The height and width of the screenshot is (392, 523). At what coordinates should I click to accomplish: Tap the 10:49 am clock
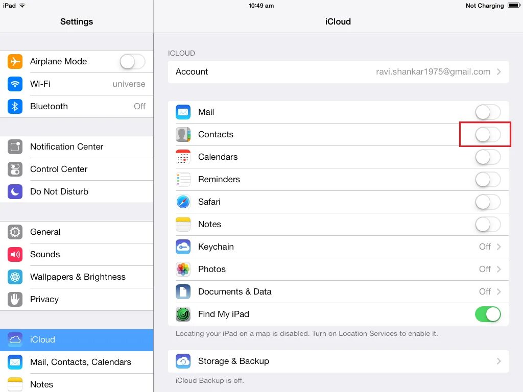(261, 6)
